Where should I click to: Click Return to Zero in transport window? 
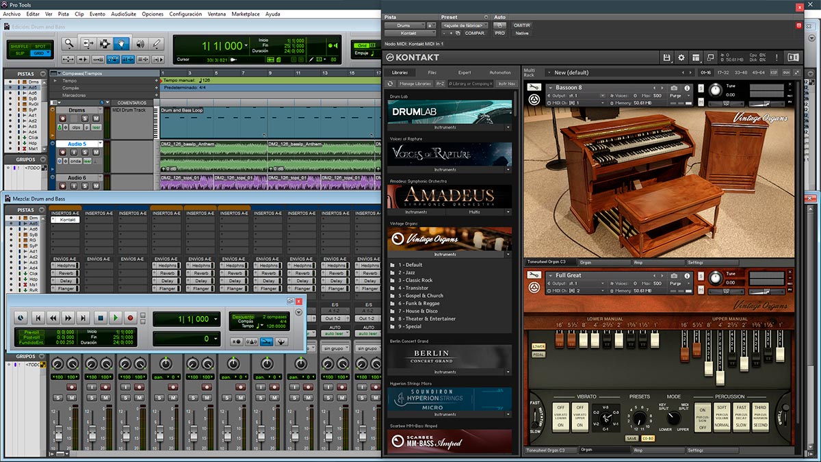(38, 318)
